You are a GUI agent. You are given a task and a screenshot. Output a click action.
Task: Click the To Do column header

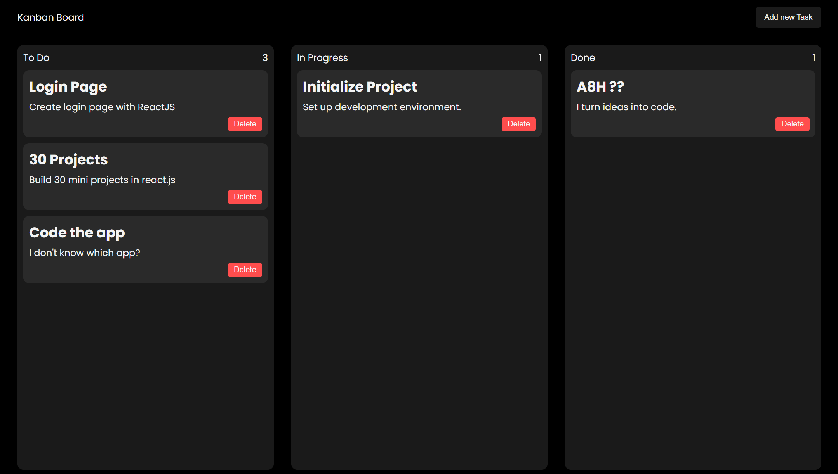pos(36,58)
